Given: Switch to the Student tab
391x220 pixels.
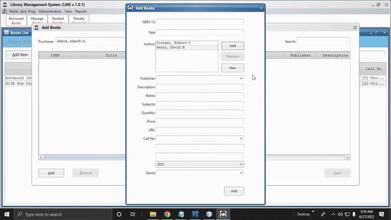Looking at the screenshot, I should pos(58,20).
